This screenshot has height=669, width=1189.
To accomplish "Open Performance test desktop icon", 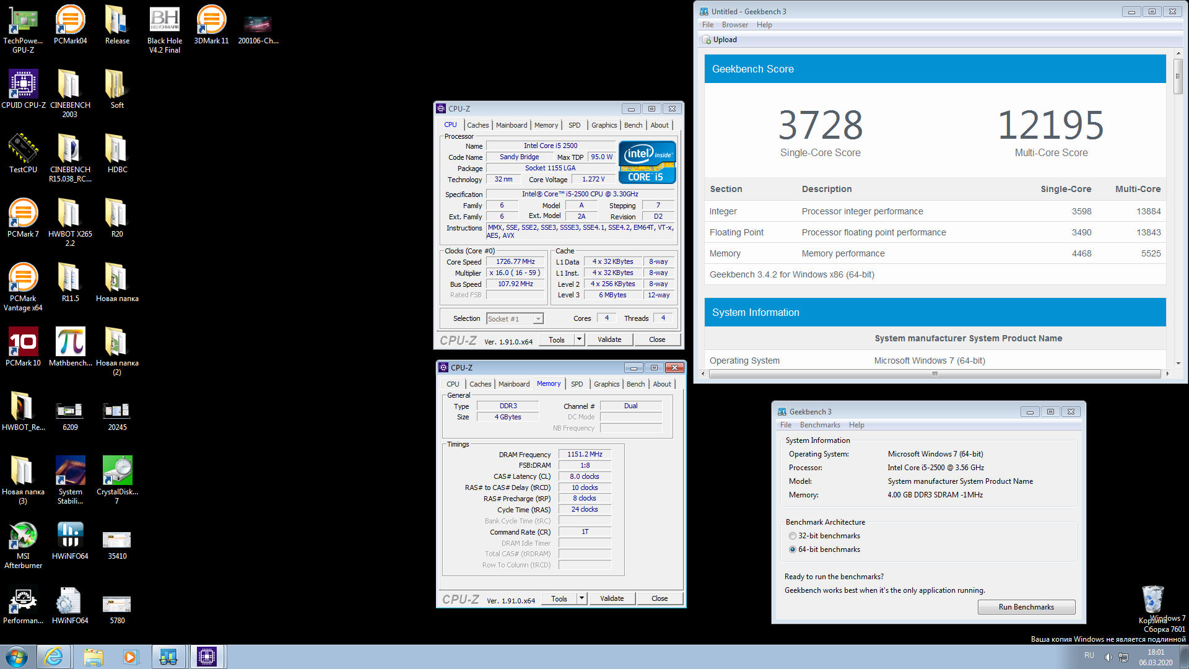I will pos(23,605).
